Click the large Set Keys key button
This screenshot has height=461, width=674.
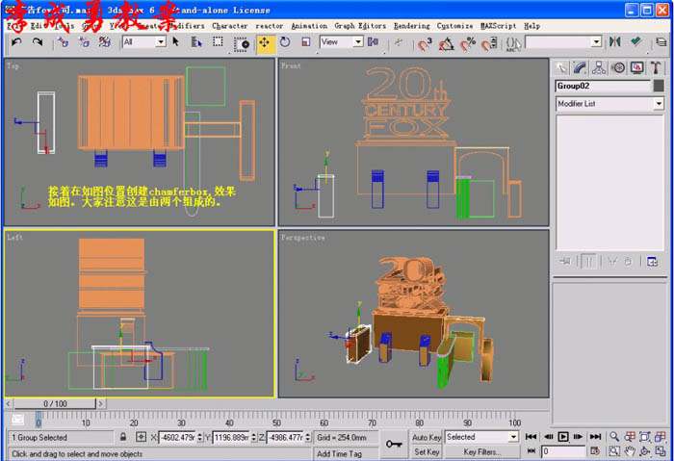point(393,445)
